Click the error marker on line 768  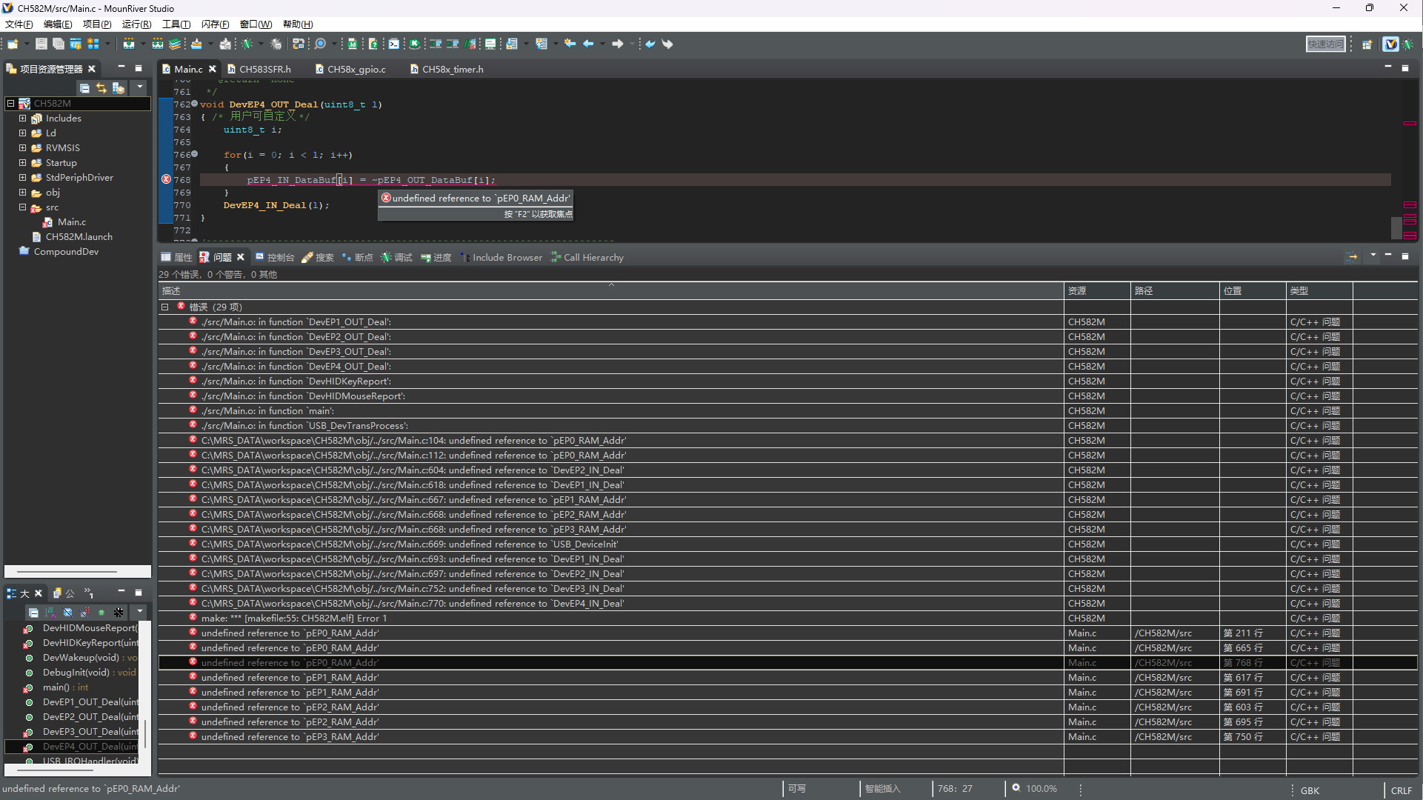tap(166, 180)
